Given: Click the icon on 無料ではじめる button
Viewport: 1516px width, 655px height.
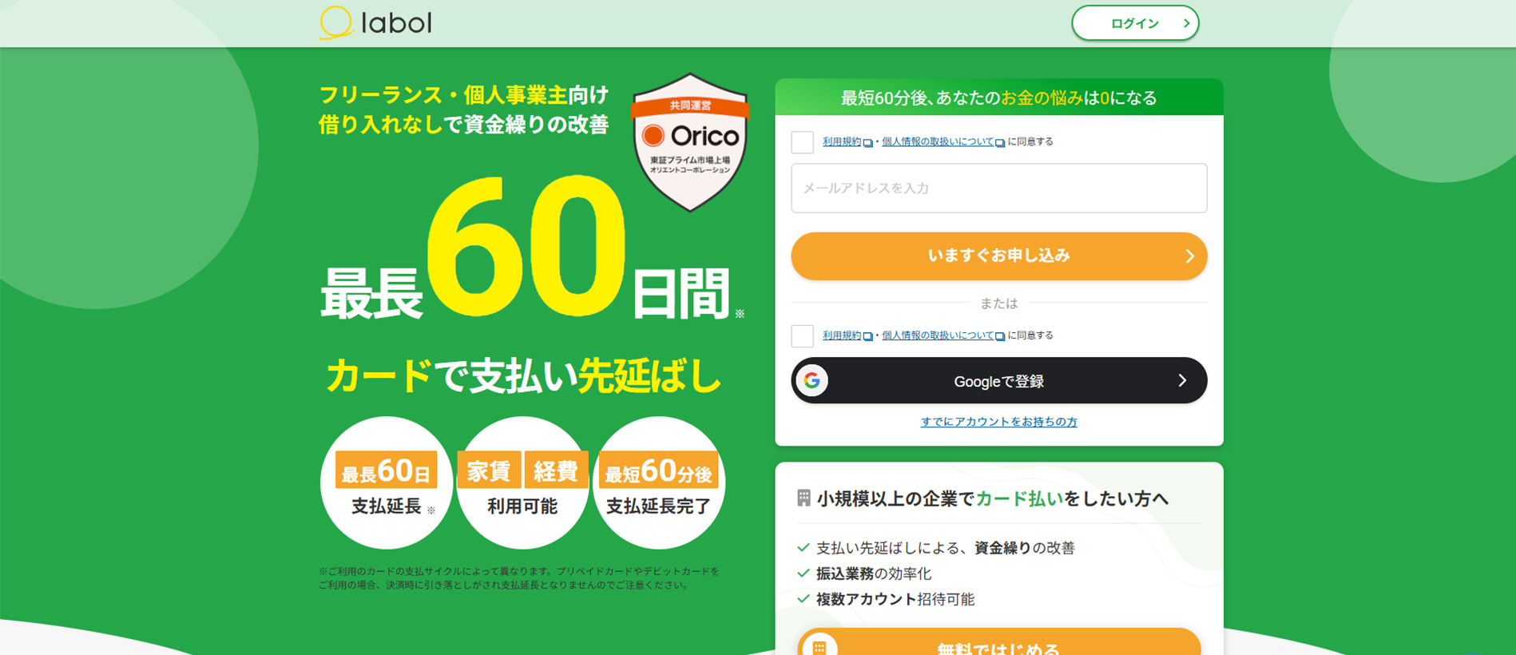Looking at the screenshot, I should [819, 648].
